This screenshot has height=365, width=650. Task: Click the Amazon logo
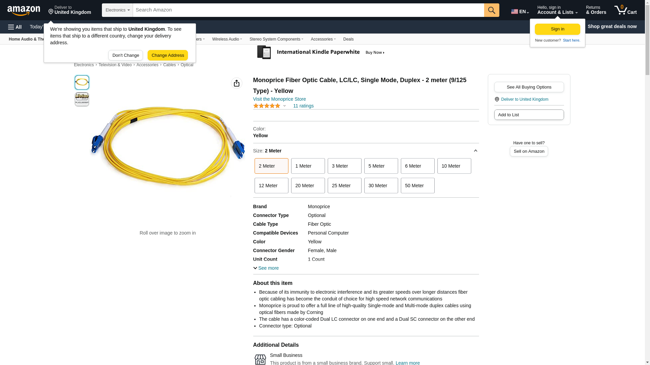[x=24, y=10]
